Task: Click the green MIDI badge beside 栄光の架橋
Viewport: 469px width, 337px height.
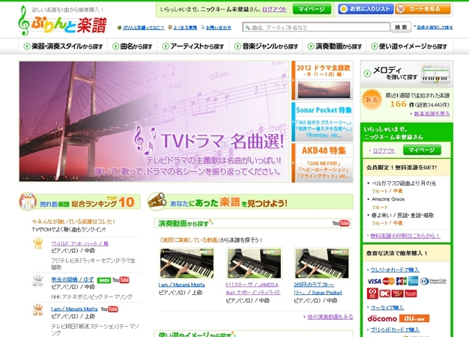Action: pos(103,280)
